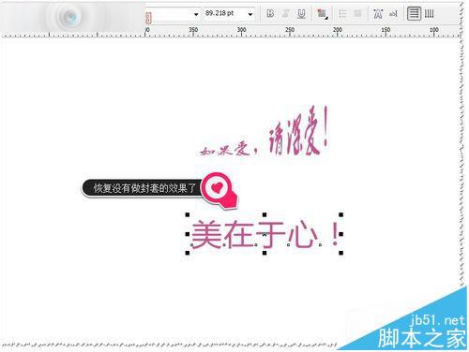This screenshot has width=469, height=352.
Task: Toggle italic text formatting
Action: (286, 13)
